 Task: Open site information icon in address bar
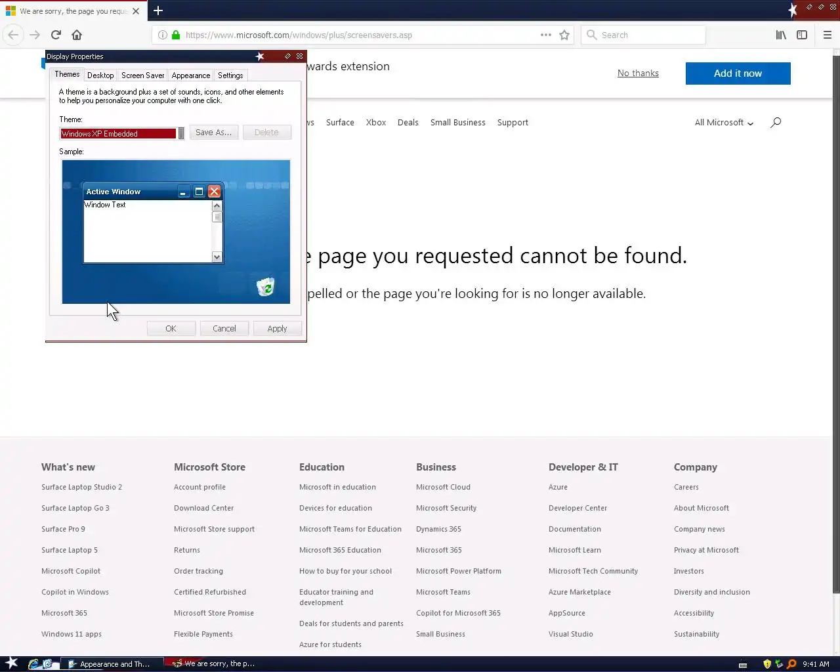pyautogui.click(x=163, y=35)
